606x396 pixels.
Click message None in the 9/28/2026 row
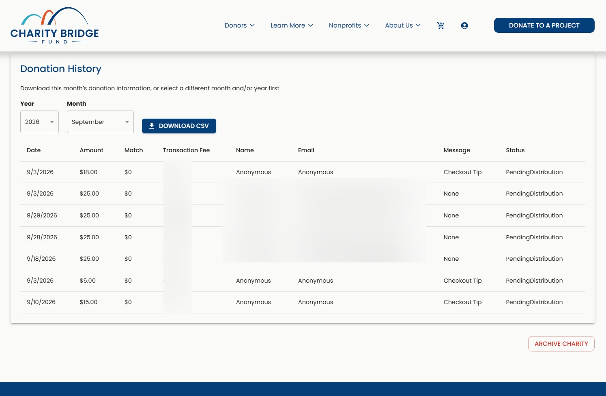(451, 237)
